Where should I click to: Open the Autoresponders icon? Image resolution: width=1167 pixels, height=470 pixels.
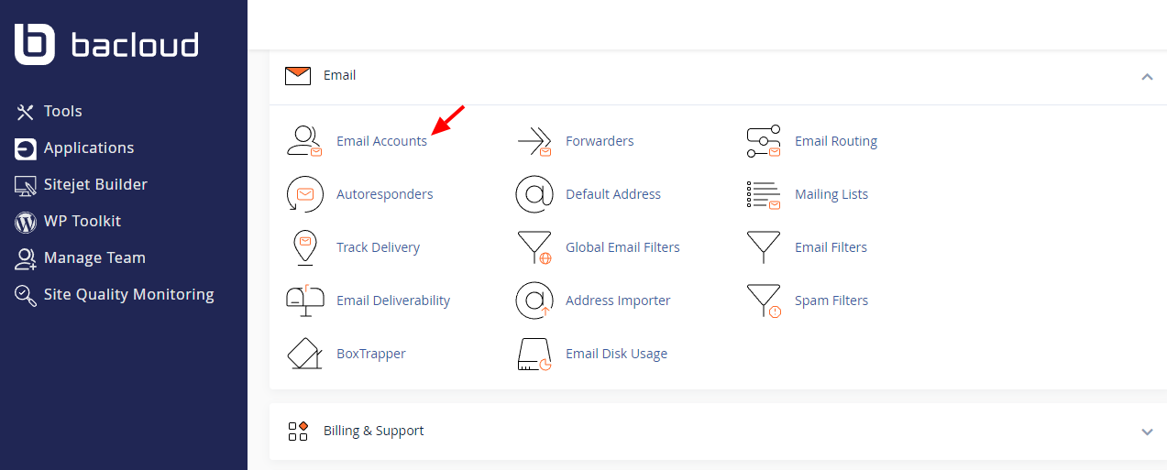point(304,194)
